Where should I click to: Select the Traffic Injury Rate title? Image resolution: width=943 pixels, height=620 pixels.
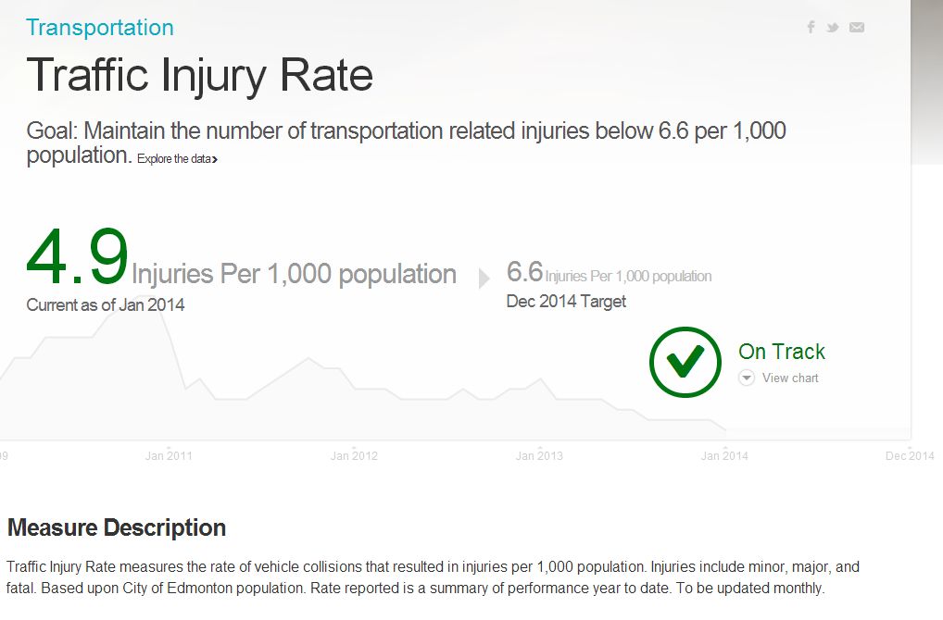pyautogui.click(x=200, y=74)
